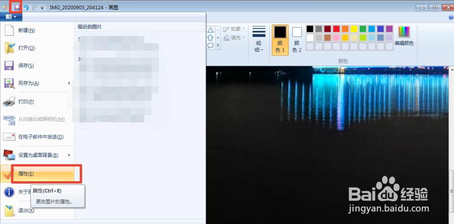Expand the full shapes gallery

218,46
